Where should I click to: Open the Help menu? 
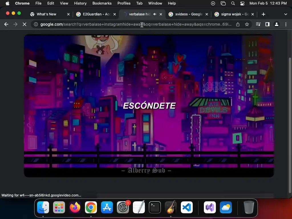[172, 3]
